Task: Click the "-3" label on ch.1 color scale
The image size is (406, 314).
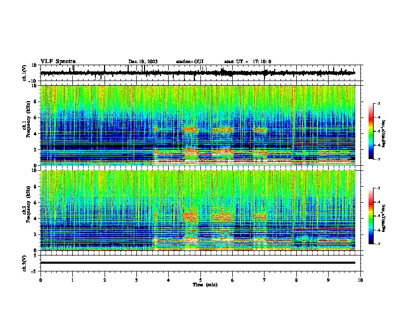Action: click(x=378, y=103)
